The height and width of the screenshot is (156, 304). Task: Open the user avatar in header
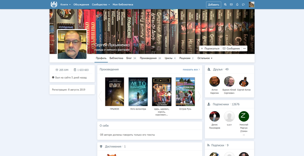point(252,5)
